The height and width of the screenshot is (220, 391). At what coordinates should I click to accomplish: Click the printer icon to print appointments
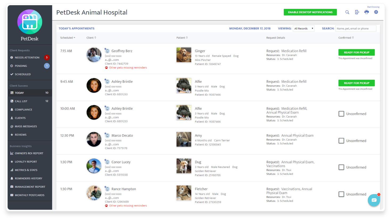pos(366,12)
